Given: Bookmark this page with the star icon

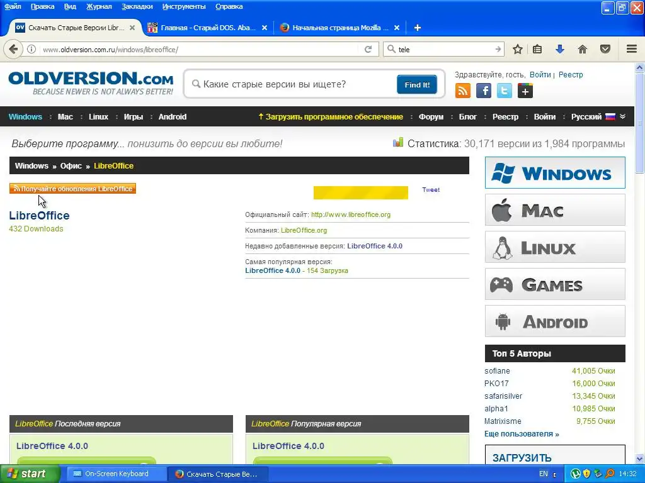Looking at the screenshot, I should 518,49.
